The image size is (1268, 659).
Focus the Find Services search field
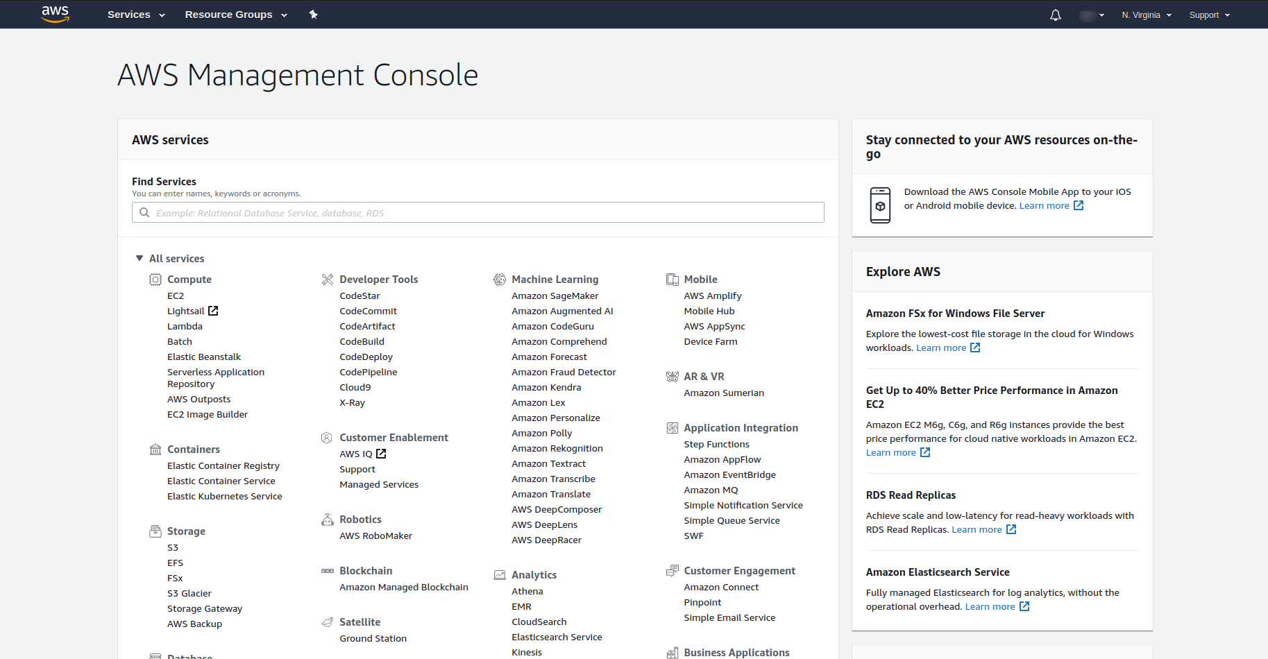click(x=478, y=212)
